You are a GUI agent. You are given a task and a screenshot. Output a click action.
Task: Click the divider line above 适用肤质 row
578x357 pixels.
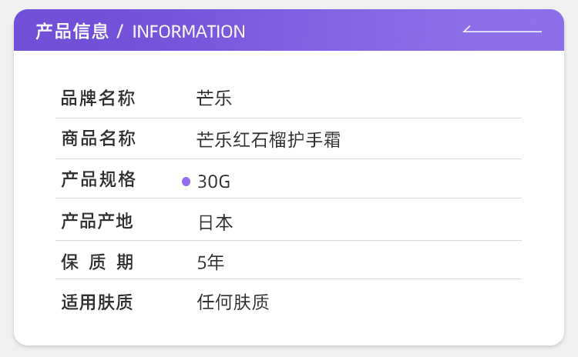(x=289, y=279)
